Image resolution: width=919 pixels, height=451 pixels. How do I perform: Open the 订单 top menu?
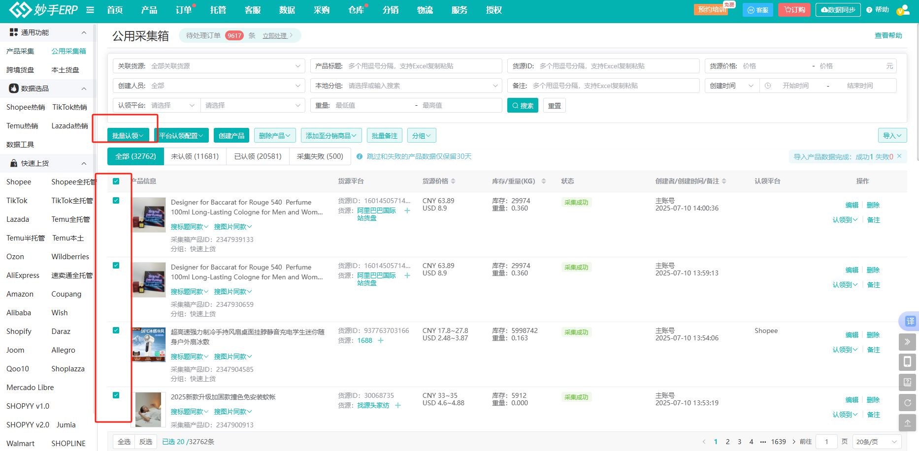(184, 10)
